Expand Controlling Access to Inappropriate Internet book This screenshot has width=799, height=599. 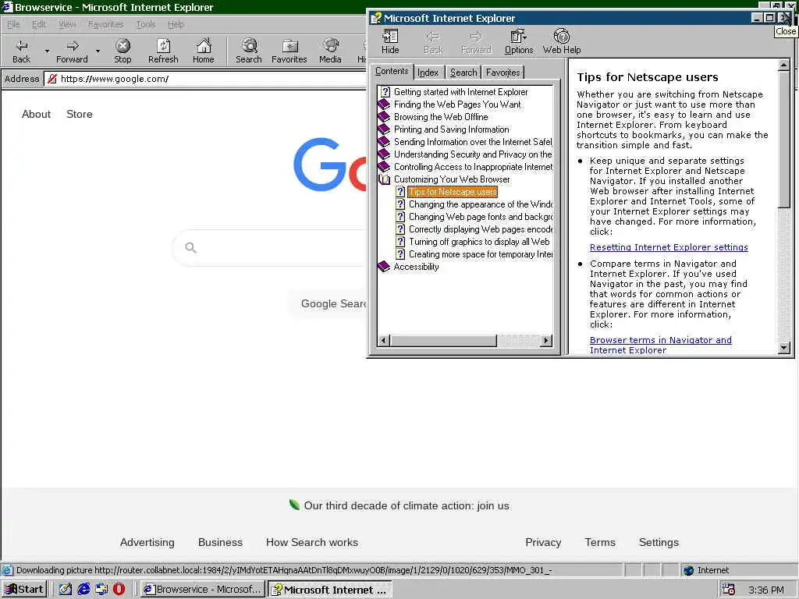[384, 167]
